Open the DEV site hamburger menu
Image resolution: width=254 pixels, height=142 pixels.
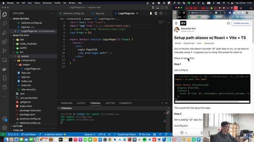click(x=176, y=23)
